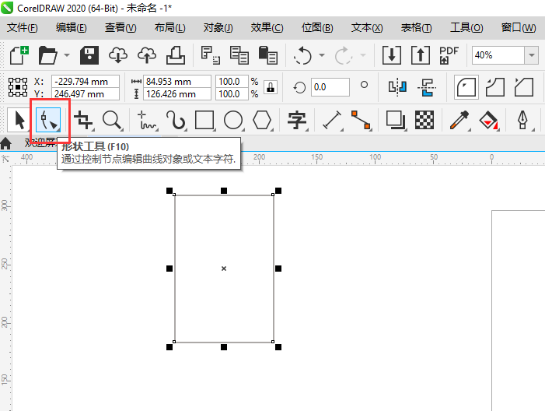Click the Export icon with the up arrow
545x411 pixels.
[x=421, y=55]
